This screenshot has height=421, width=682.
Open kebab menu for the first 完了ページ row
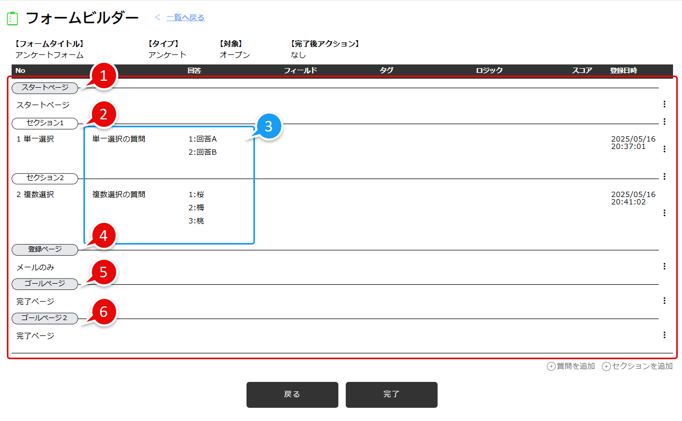(664, 301)
